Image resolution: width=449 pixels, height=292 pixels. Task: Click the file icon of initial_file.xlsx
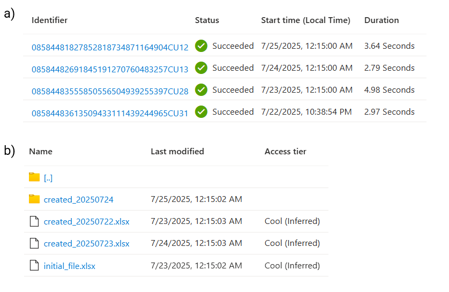[x=34, y=265]
